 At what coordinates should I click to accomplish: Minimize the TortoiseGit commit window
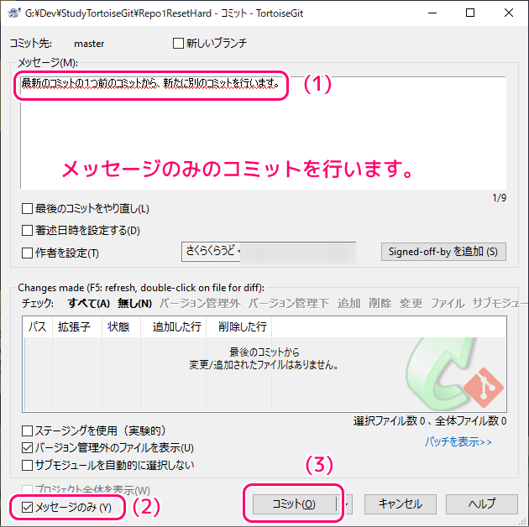pyautogui.click(x=432, y=13)
